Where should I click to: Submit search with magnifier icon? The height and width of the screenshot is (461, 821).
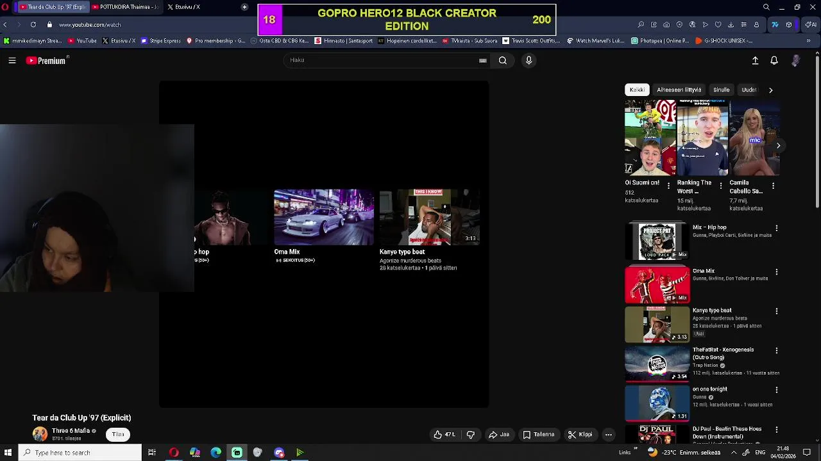pyautogui.click(x=503, y=60)
